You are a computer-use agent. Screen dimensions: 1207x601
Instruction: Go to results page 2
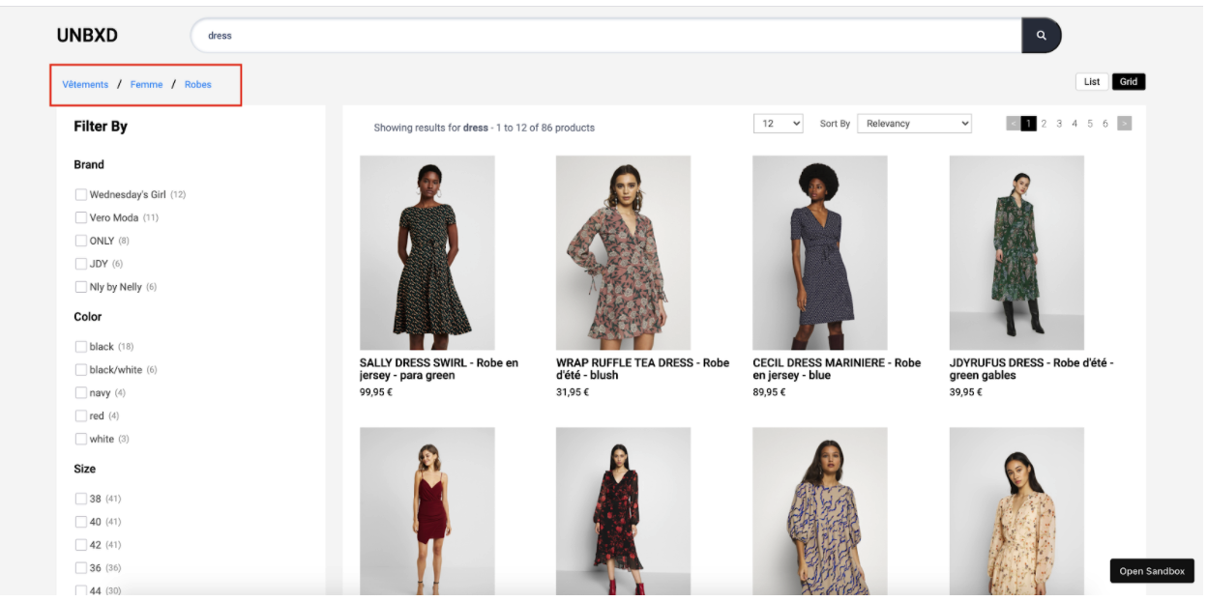(x=1044, y=124)
